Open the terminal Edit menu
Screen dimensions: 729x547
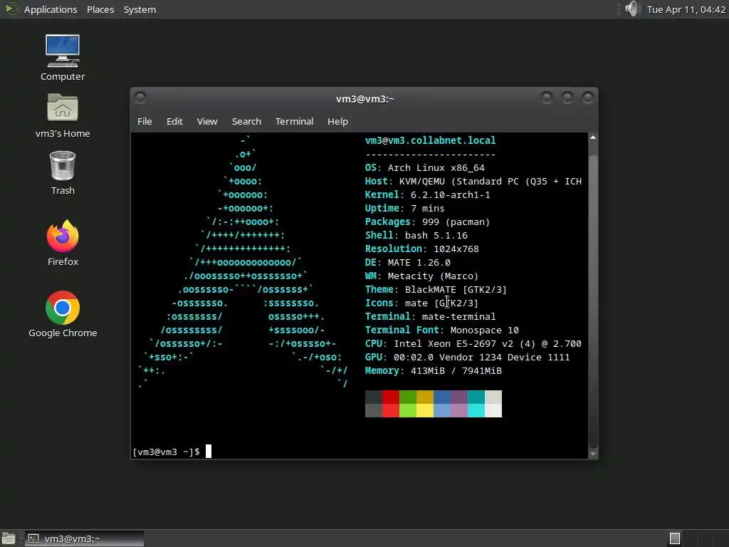point(174,121)
